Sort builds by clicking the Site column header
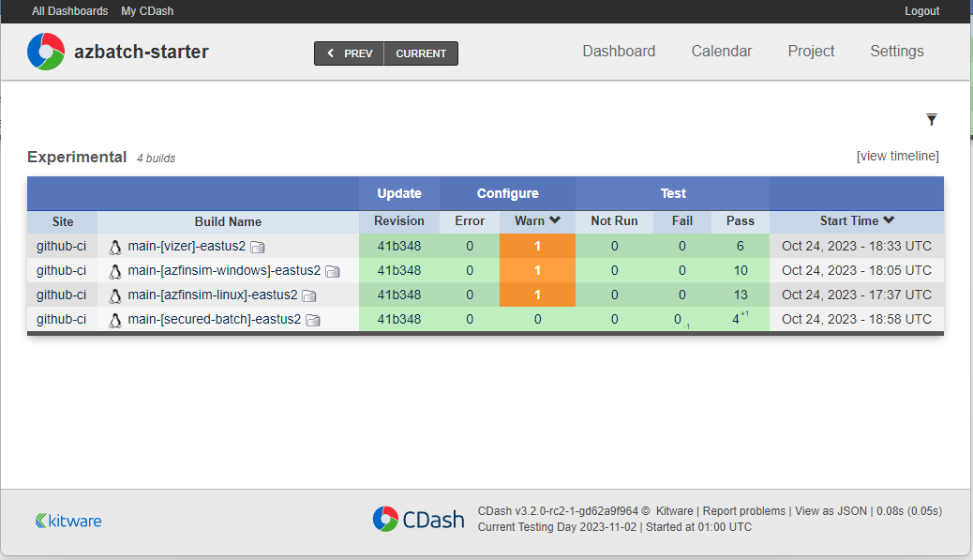This screenshot has height=560, width=973. [62, 221]
